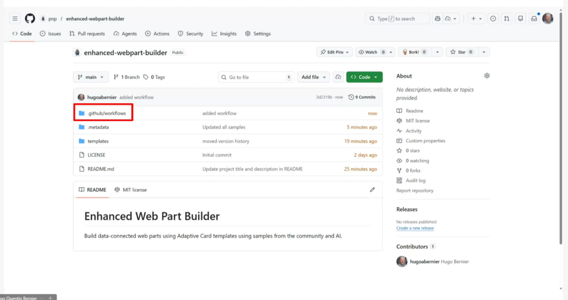Open the issues icon in header
The height and width of the screenshot is (300, 568).
[x=493, y=18]
